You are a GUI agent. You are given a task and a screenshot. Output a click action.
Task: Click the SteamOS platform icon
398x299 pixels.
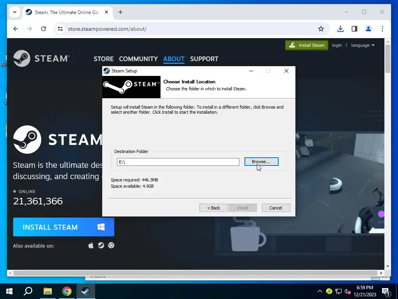[101, 245]
